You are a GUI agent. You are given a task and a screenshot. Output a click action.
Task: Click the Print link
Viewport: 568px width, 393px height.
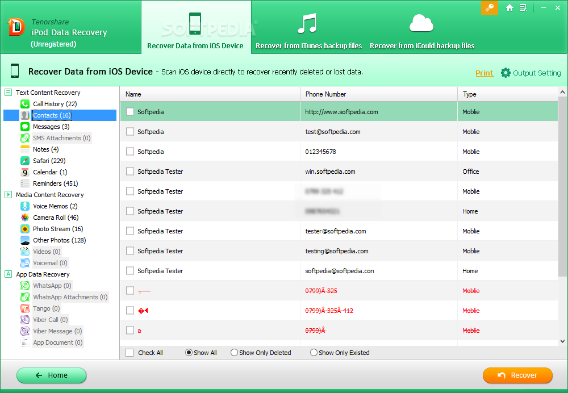(x=485, y=73)
